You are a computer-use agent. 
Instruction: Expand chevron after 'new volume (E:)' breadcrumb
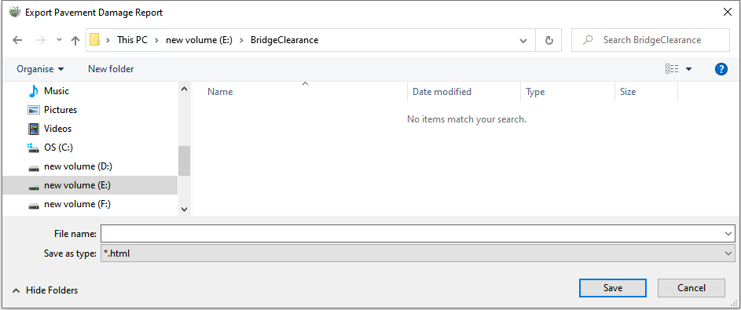click(x=241, y=40)
